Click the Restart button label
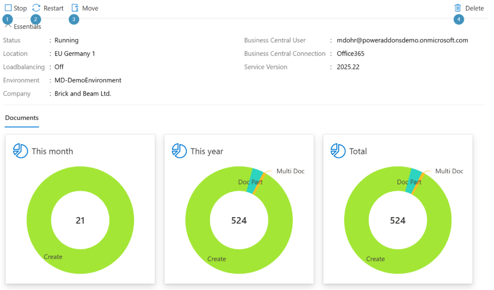The width and height of the screenshot is (494, 290). pos(53,8)
